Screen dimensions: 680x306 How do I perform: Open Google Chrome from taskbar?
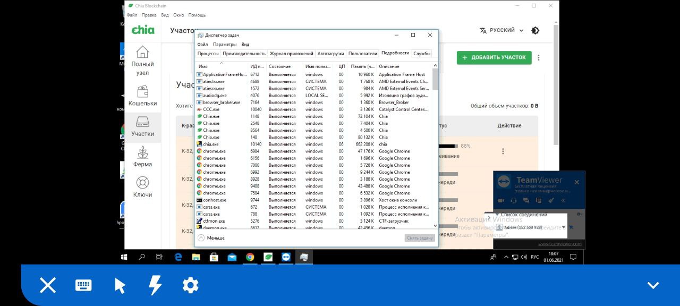(250, 257)
